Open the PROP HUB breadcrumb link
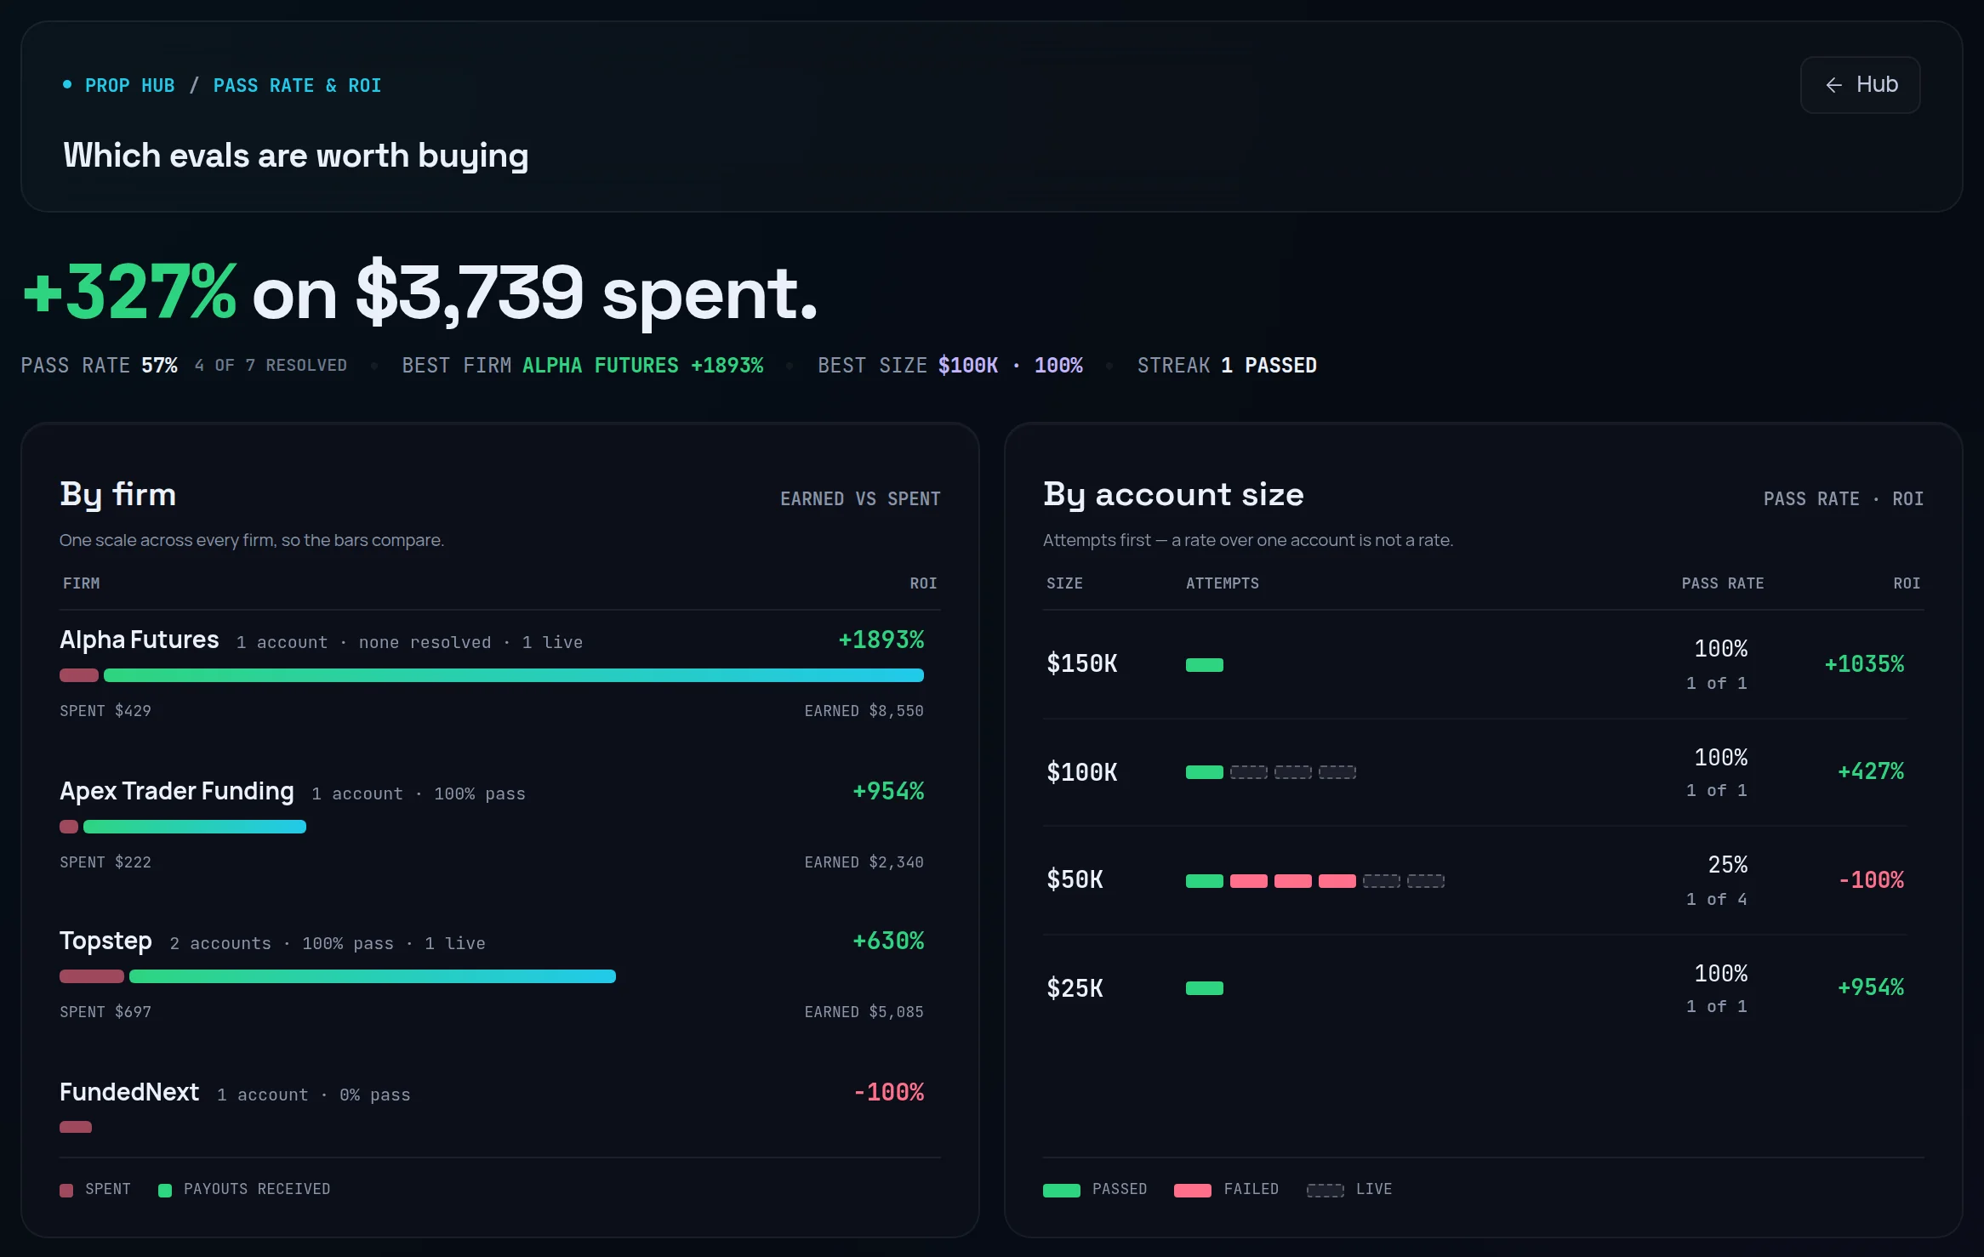 129,86
